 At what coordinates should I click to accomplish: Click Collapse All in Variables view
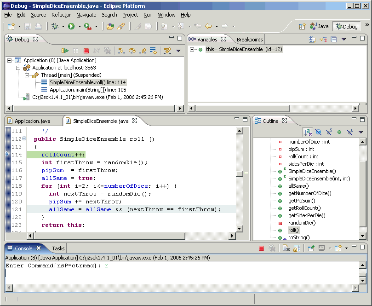coord(334,40)
